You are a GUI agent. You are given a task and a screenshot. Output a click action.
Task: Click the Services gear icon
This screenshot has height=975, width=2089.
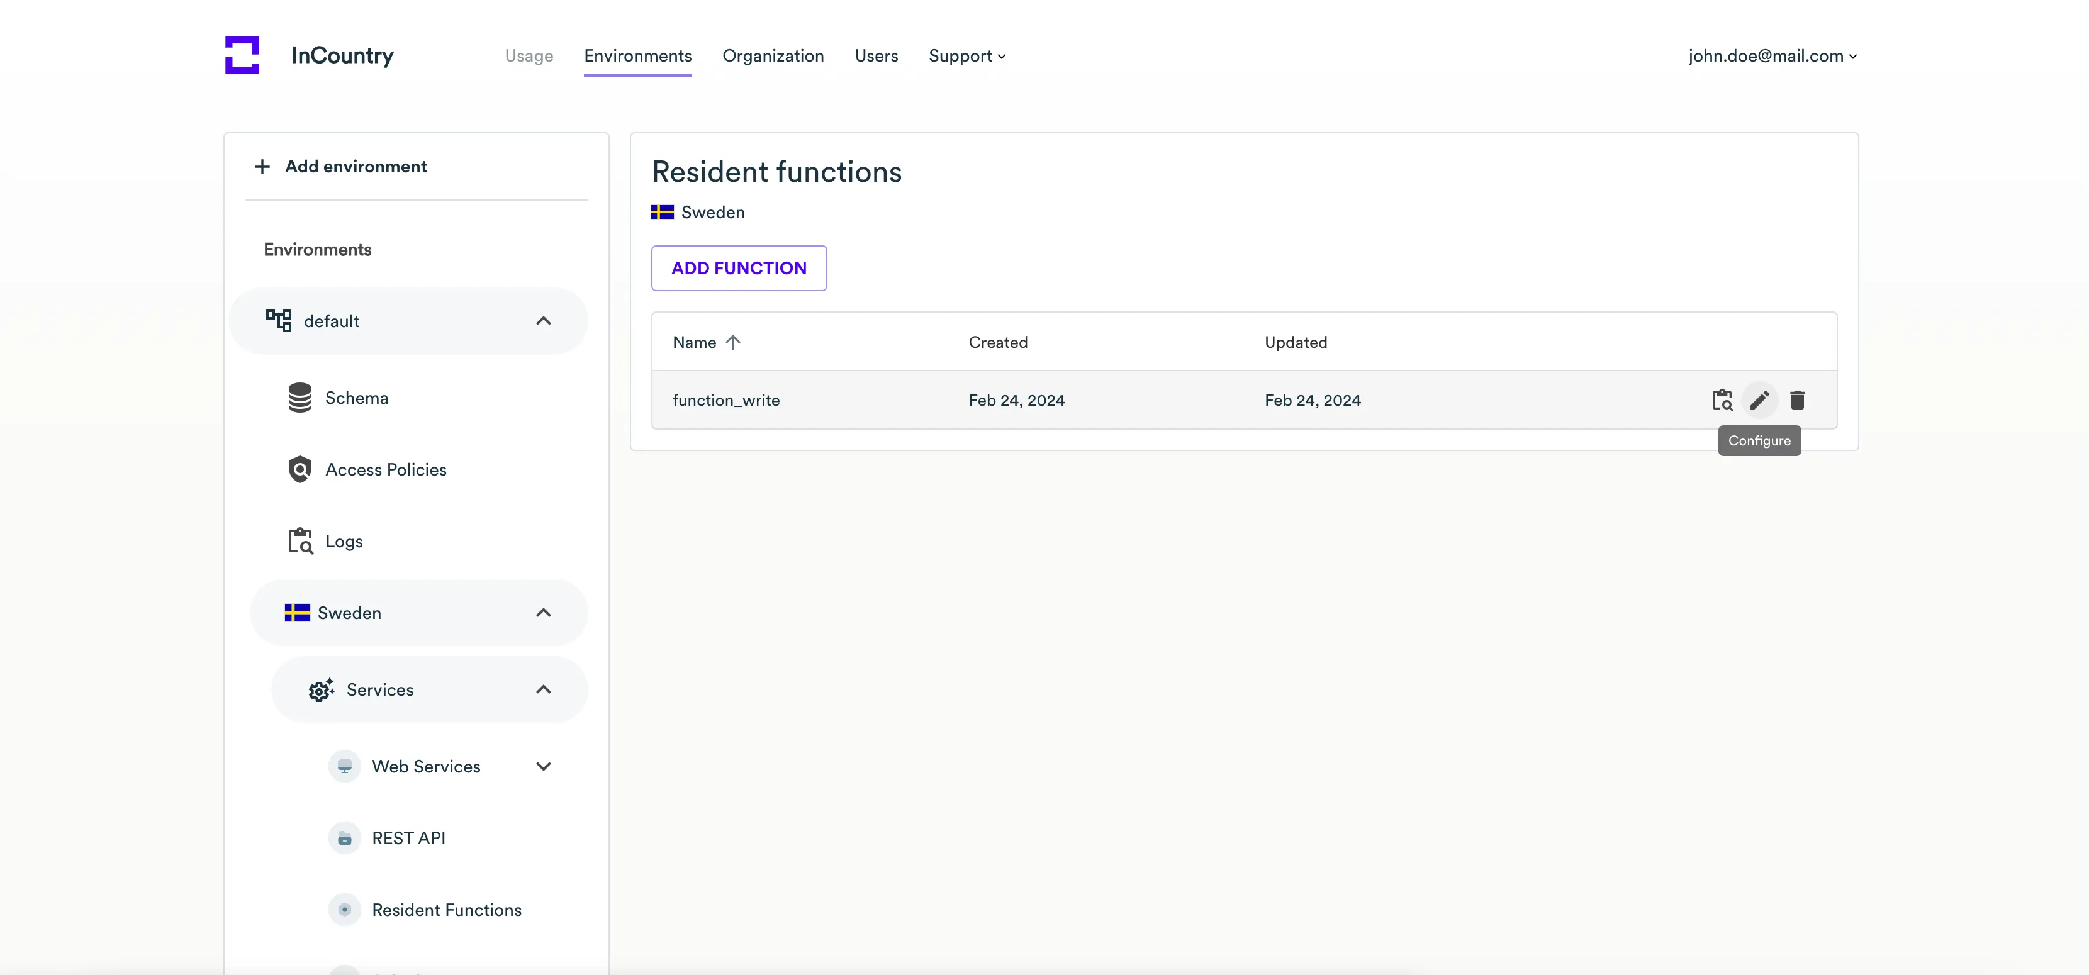[320, 689]
